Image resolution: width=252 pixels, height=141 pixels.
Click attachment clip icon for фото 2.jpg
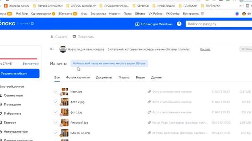point(149,102)
